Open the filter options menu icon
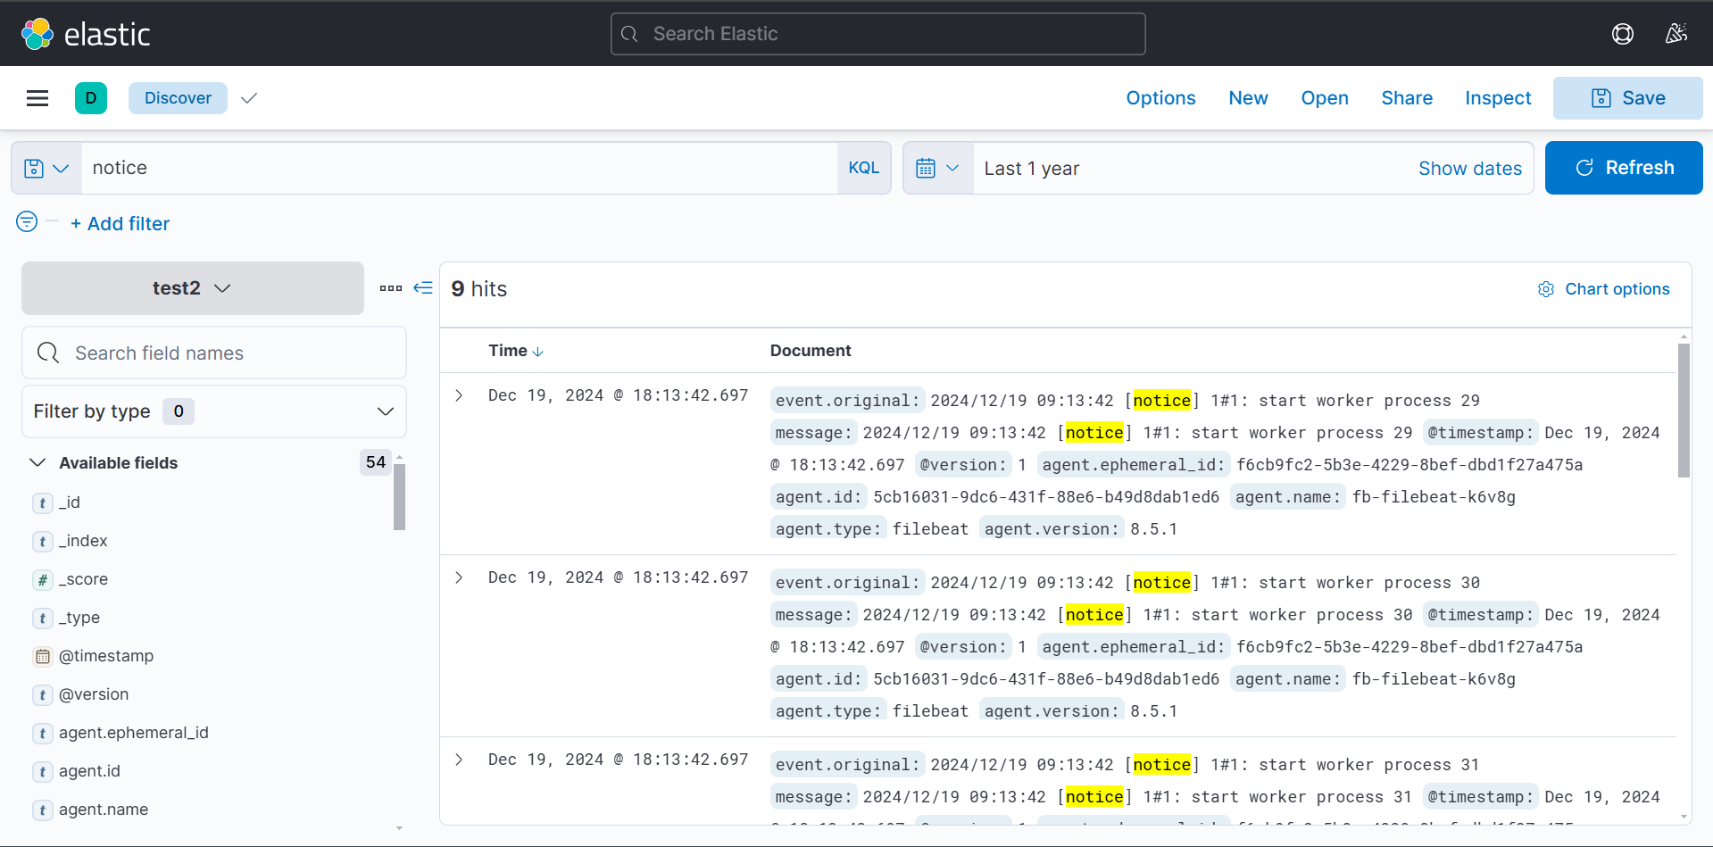 (x=27, y=221)
